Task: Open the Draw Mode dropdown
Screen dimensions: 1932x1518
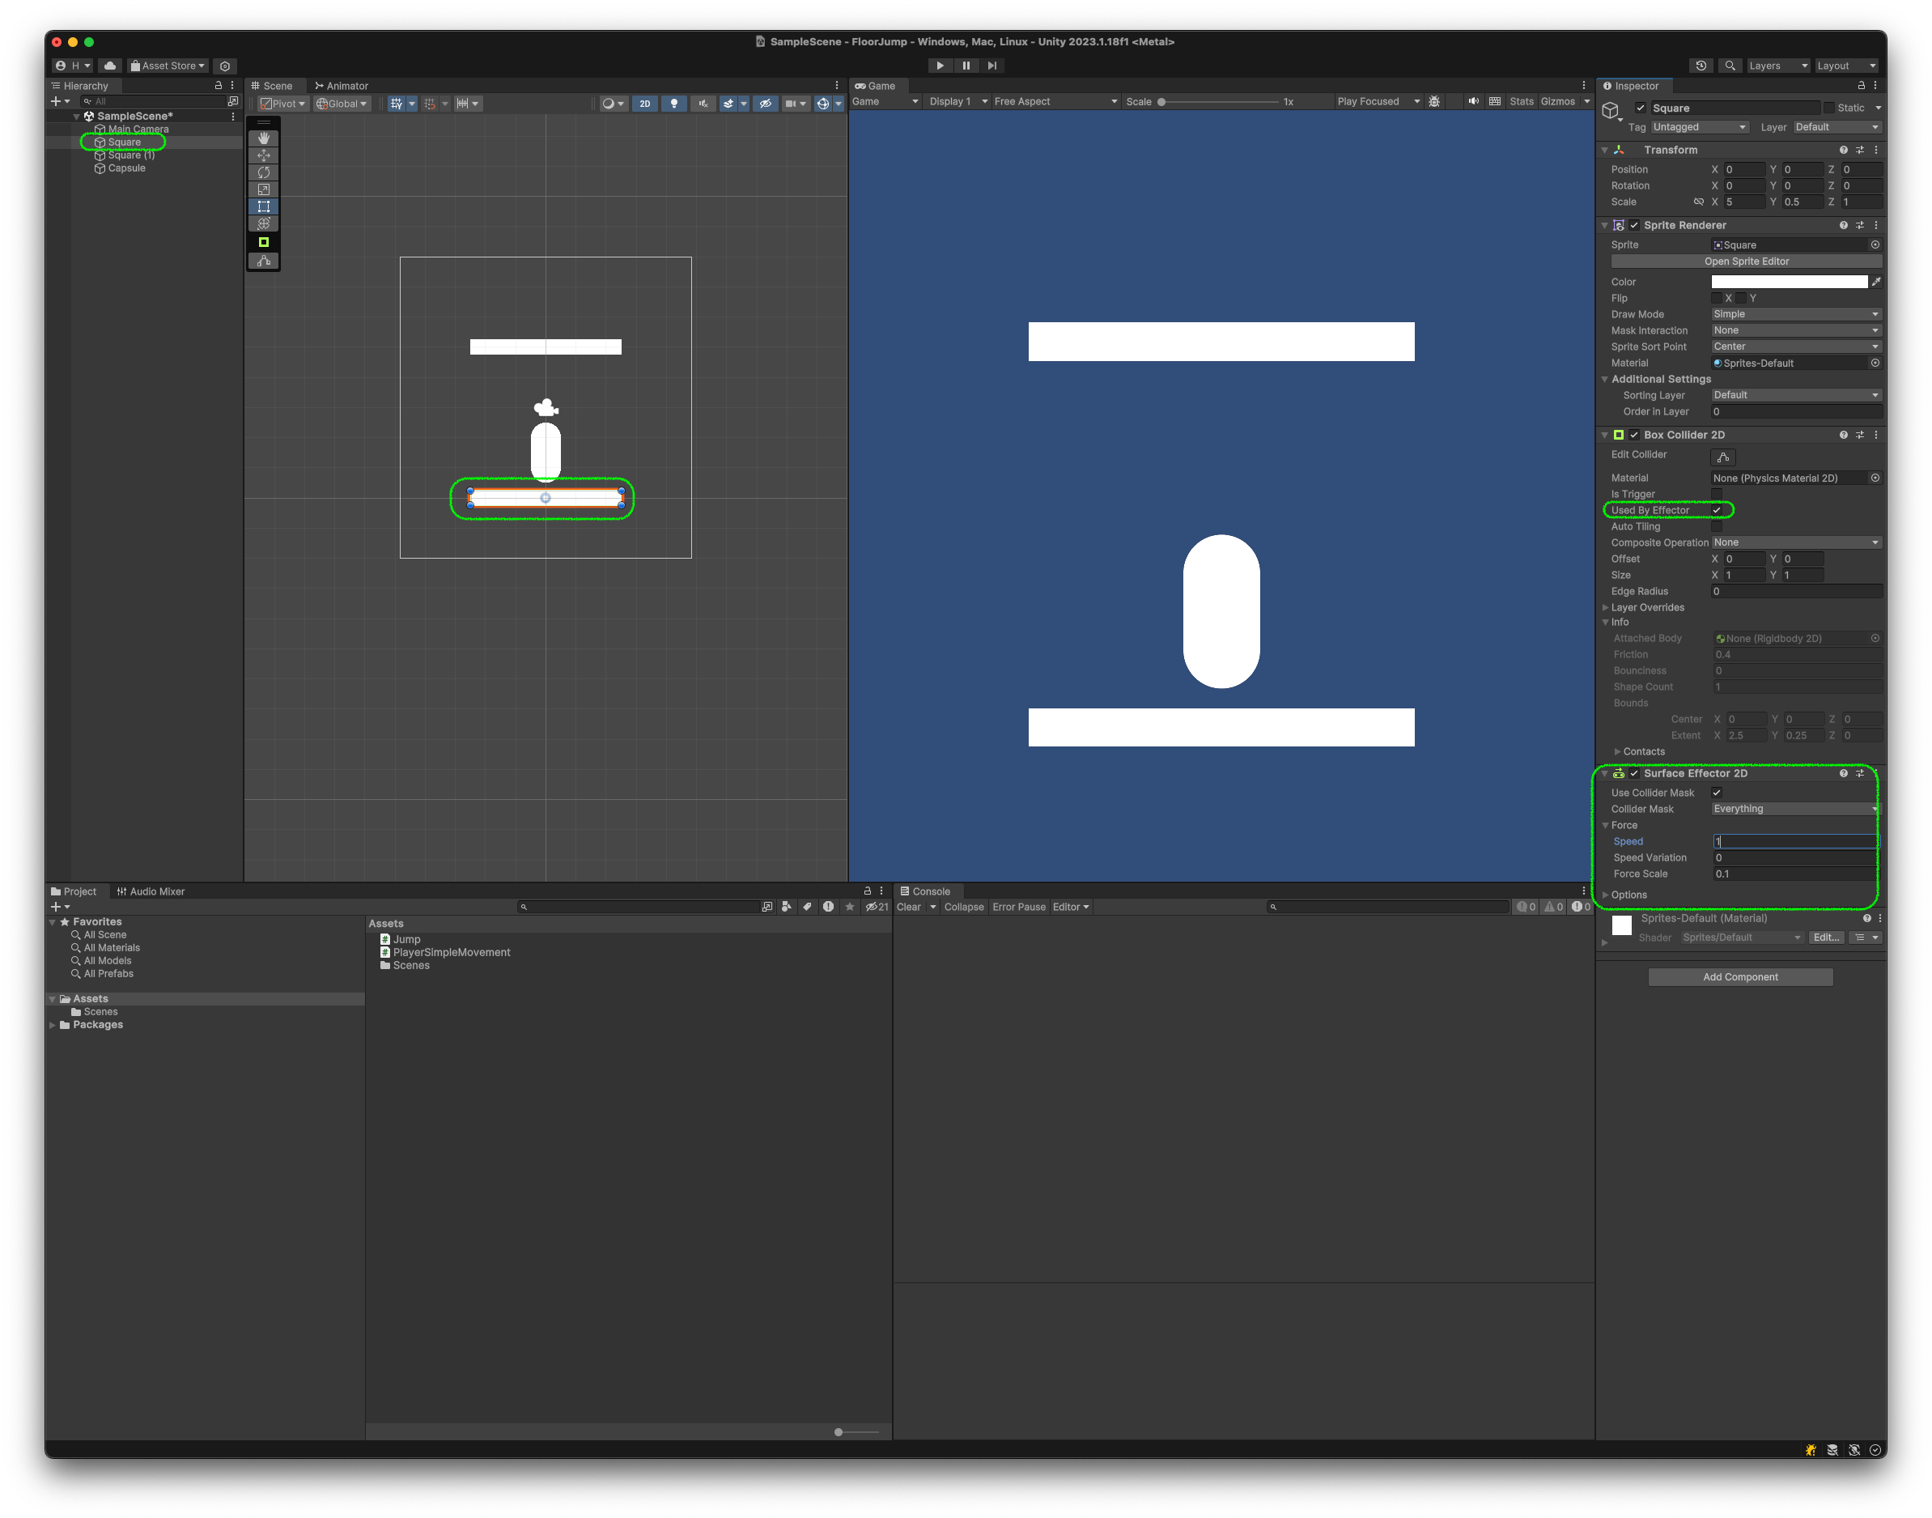Action: (x=1795, y=315)
